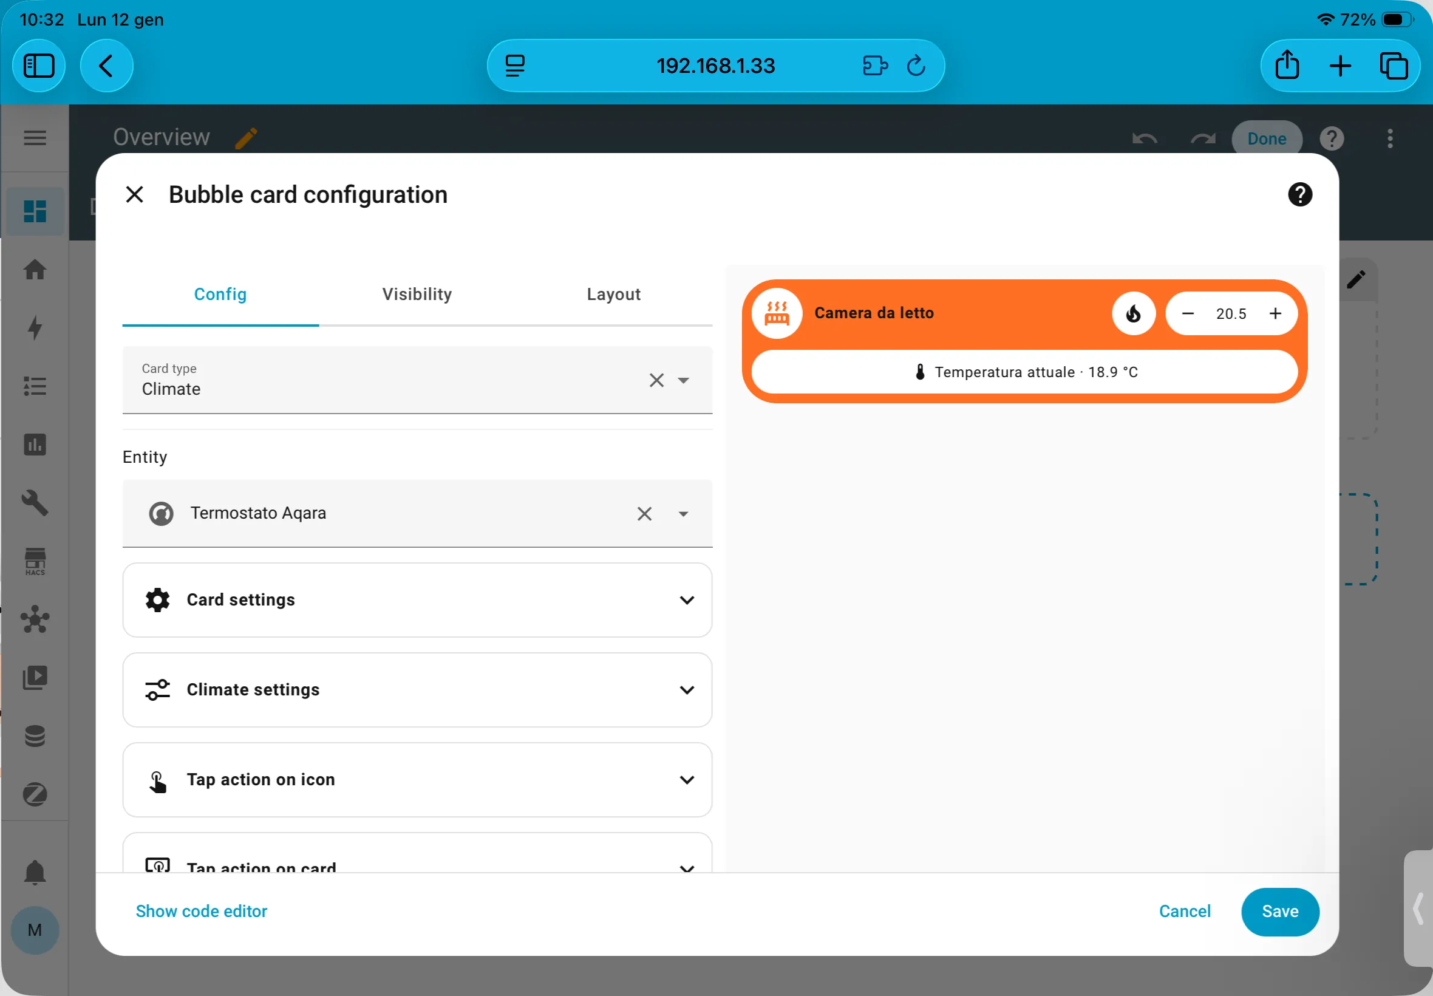
Task: Click the radiator icon on climate card
Action: 776,313
